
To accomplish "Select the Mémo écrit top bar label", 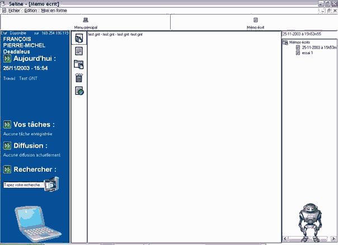I will pyautogui.click(x=255, y=27).
